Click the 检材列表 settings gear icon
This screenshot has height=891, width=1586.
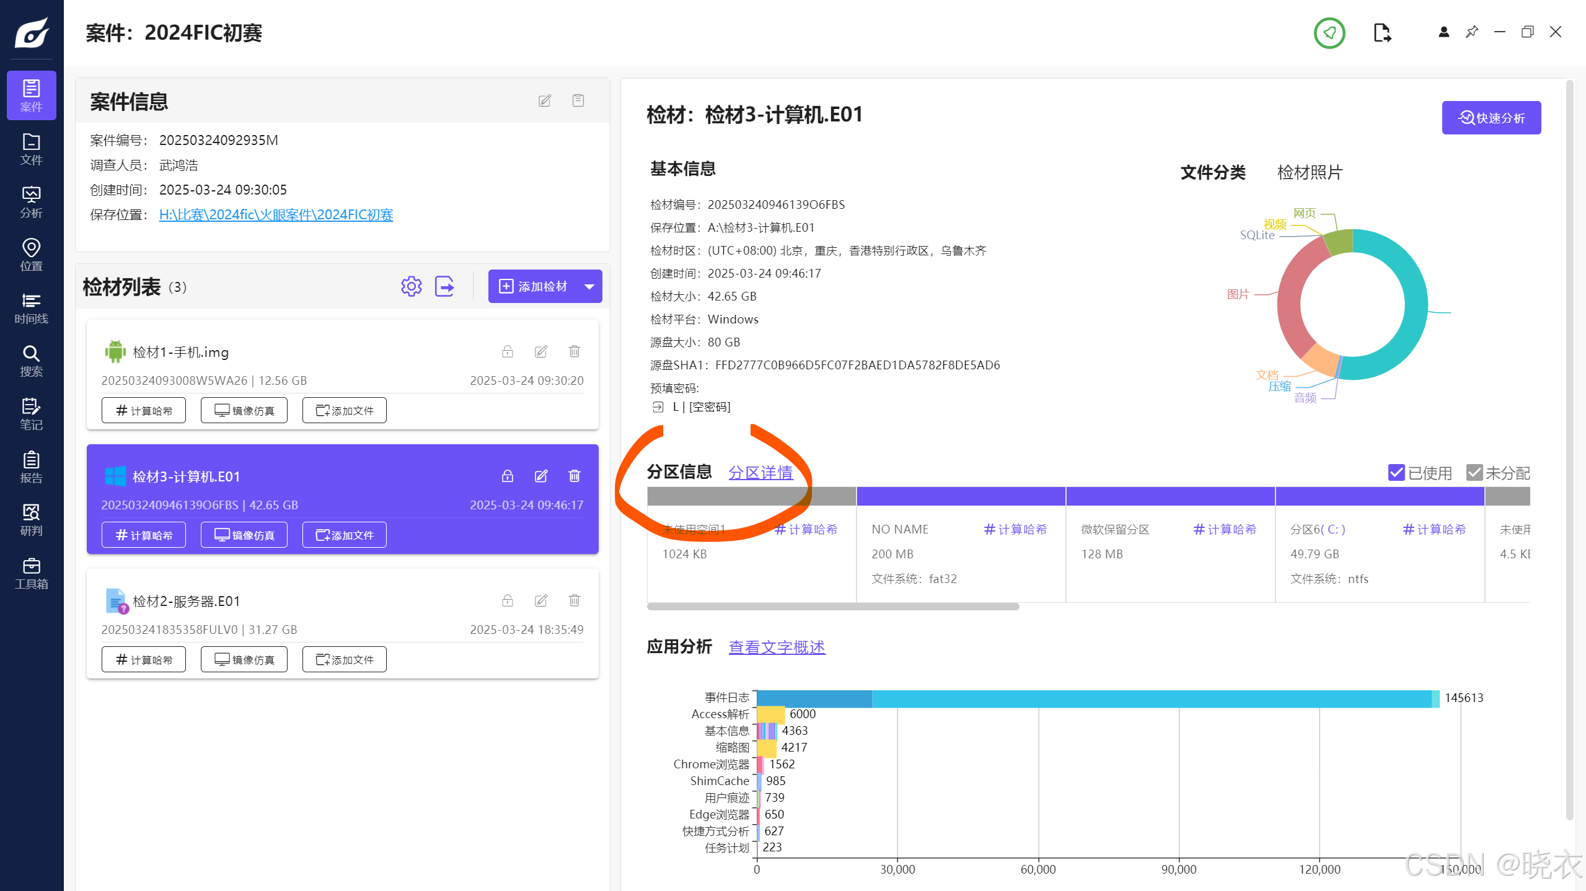pyautogui.click(x=411, y=286)
